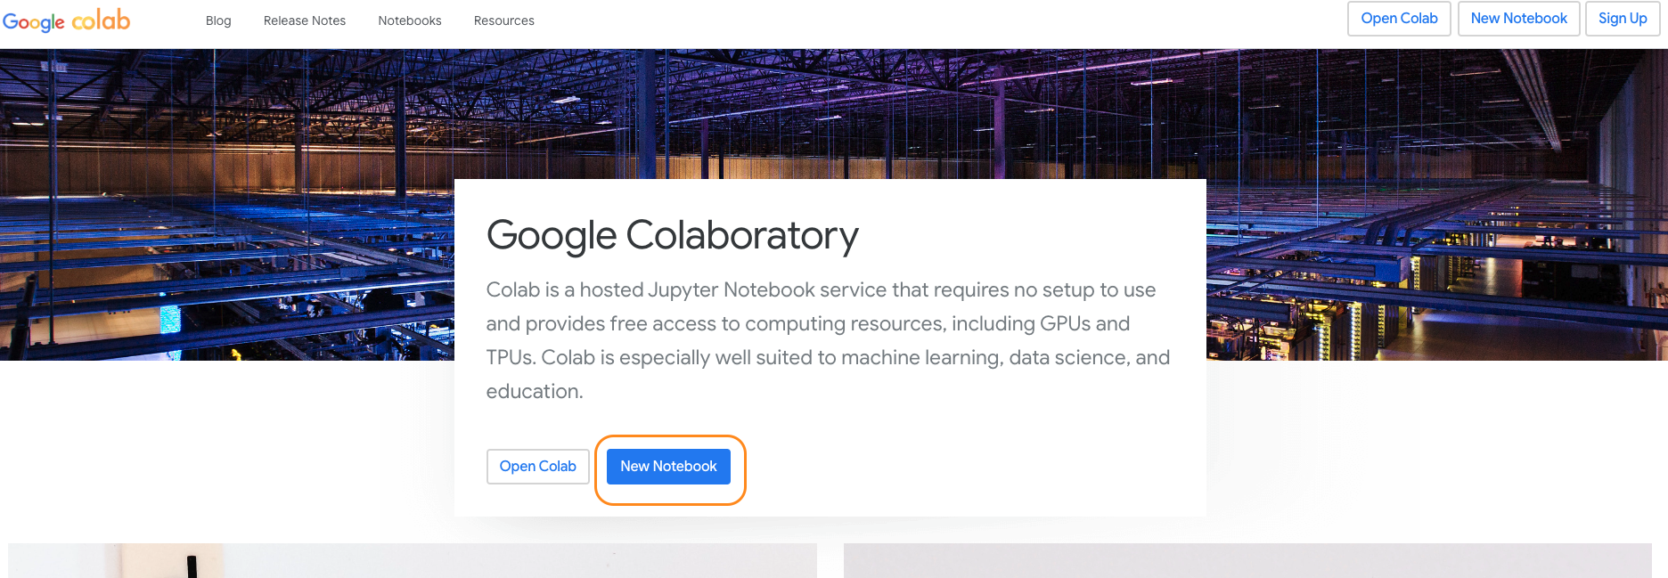Select Resources in the top navigation
This screenshot has height=578, width=1668.
(x=504, y=20)
